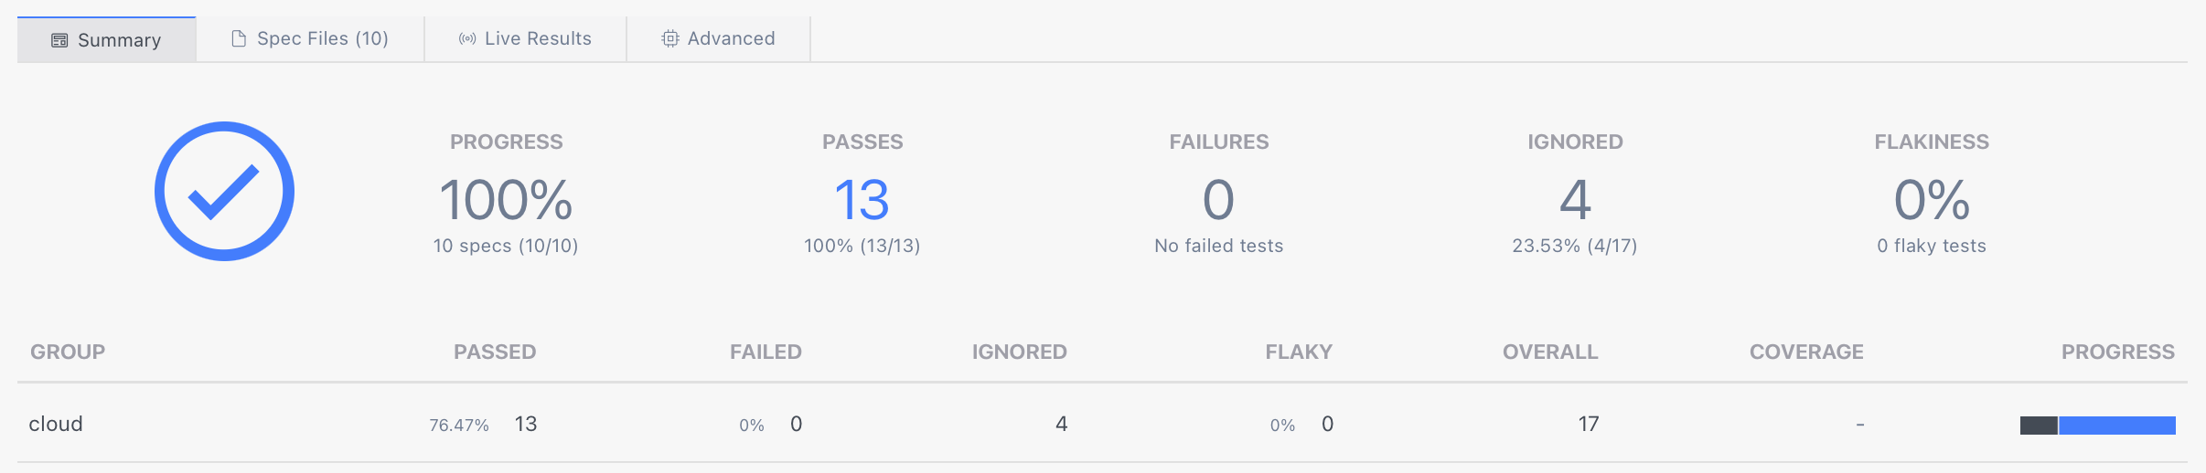Switch to the Spec Files (10) tab

[322, 38]
